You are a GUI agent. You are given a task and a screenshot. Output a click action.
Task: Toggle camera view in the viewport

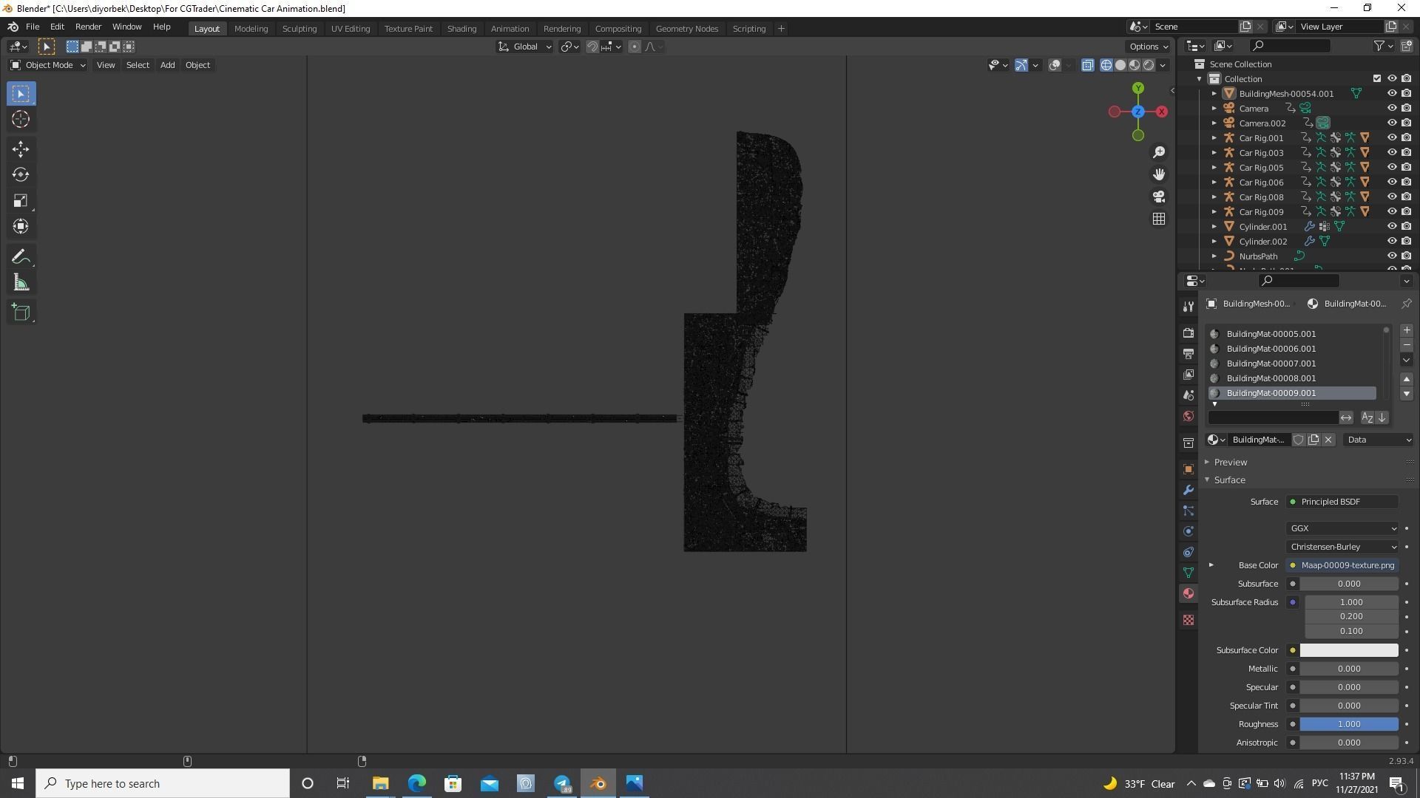pyautogui.click(x=1159, y=197)
